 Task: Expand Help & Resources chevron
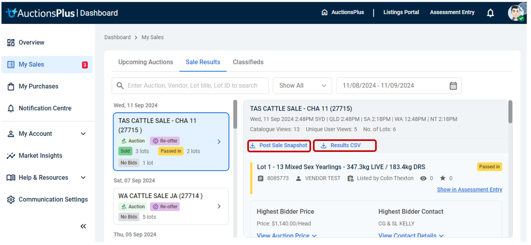[x=83, y=178]
